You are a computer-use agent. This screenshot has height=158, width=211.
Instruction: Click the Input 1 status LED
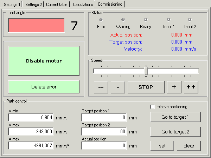pos(168,20)
